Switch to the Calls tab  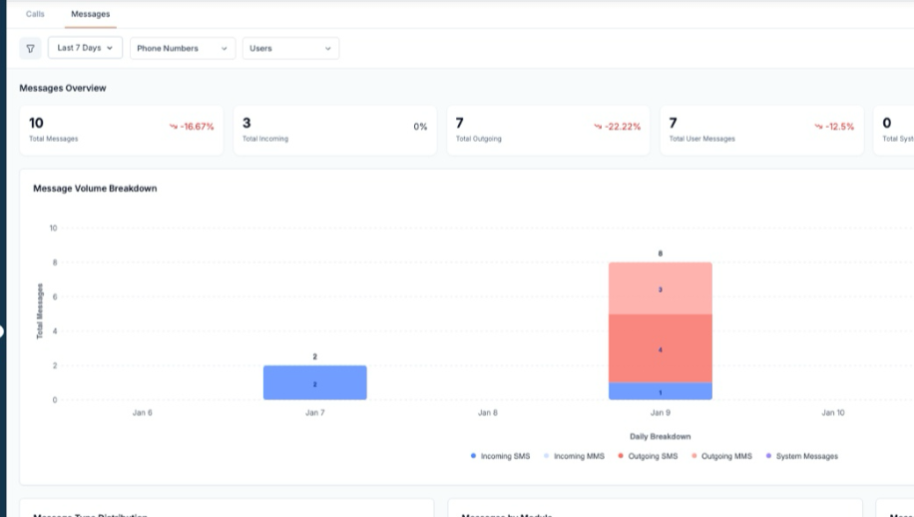coord(35,14)
